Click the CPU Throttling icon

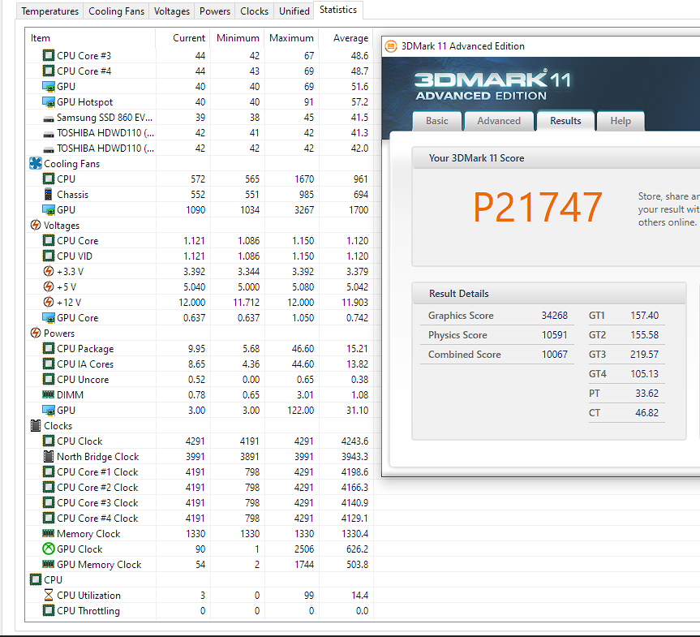48,610
